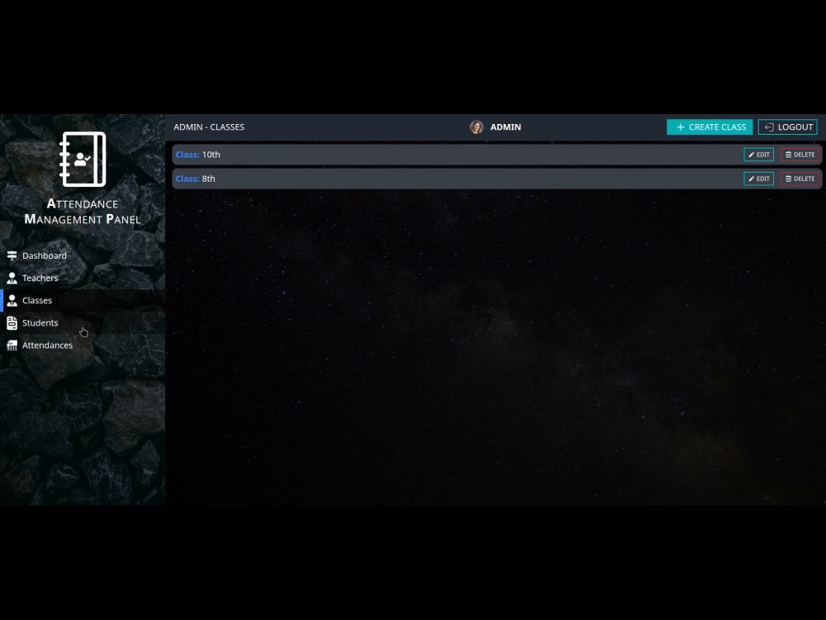Click the 'ADMIN' username label

[506, 127]
